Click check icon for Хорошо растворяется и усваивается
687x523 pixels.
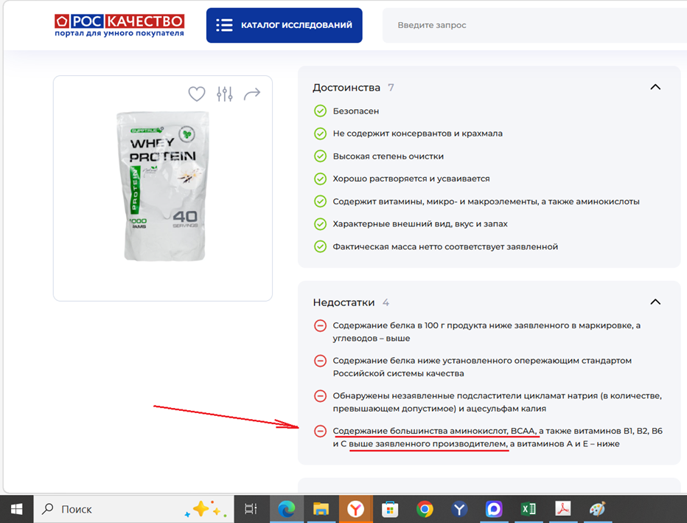pos(320,179)
